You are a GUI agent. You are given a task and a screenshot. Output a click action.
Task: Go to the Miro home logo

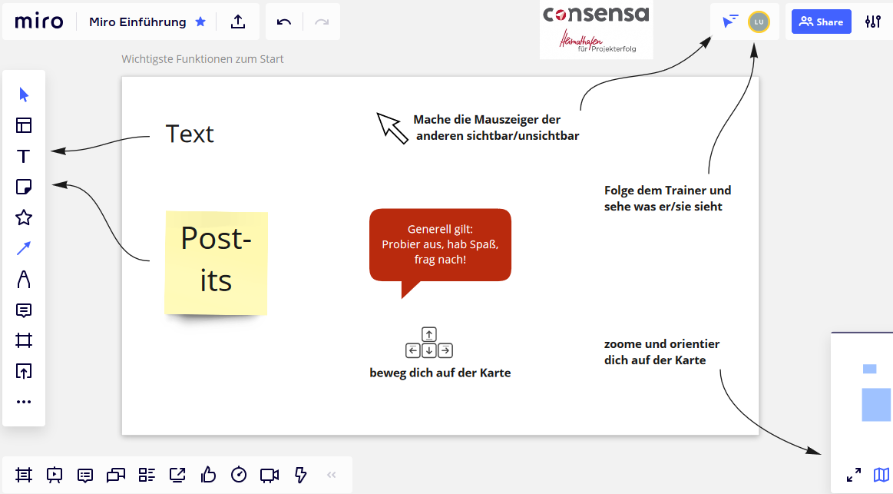point(38,22)
